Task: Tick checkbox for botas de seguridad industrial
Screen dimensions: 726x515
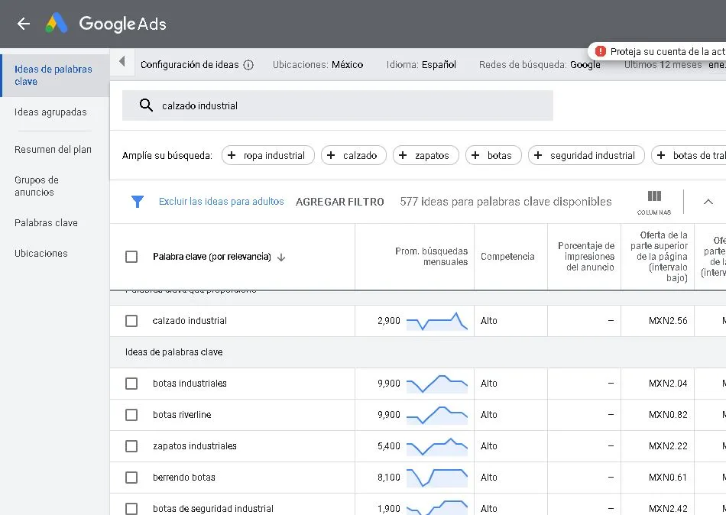Action: click(131, 509)
